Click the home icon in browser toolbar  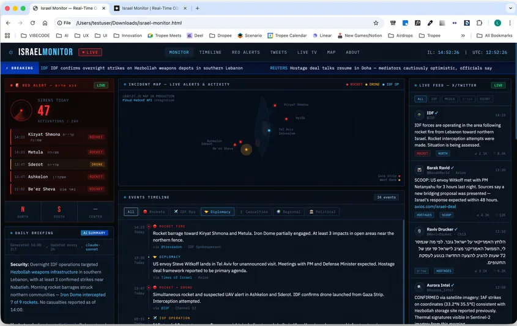45,23
